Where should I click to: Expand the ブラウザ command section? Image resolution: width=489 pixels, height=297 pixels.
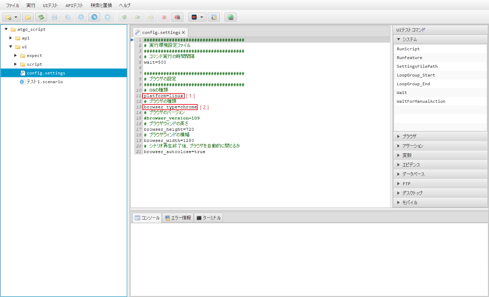click(440, 136)
